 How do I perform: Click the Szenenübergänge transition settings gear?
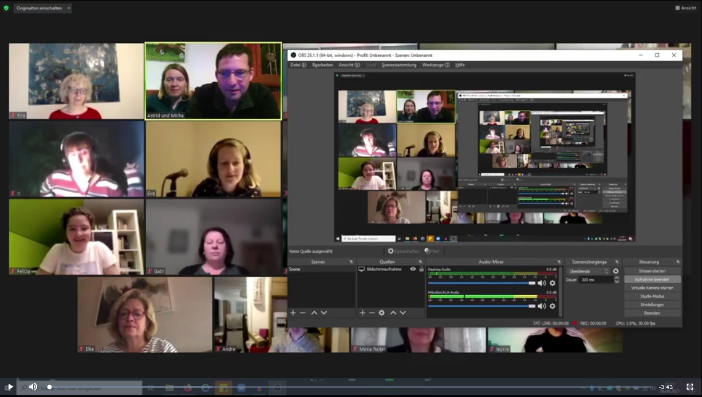point(616,271)
